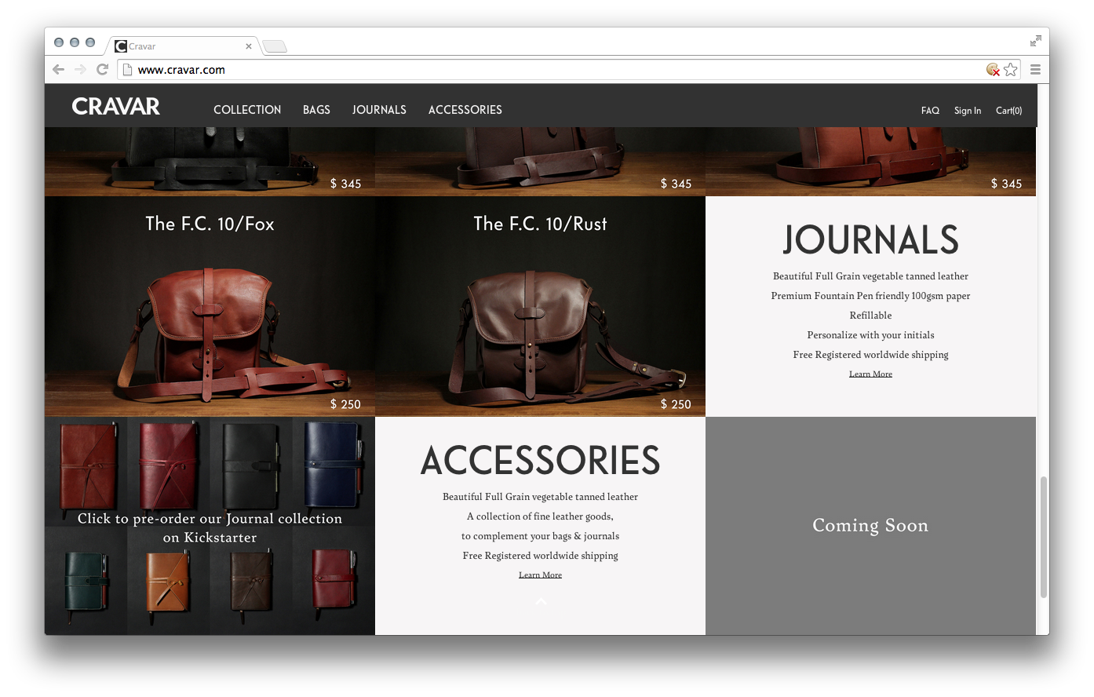Open The F.C. 10/Fox bag product
The image size is (1094, 697).
[x=210, y=314]
